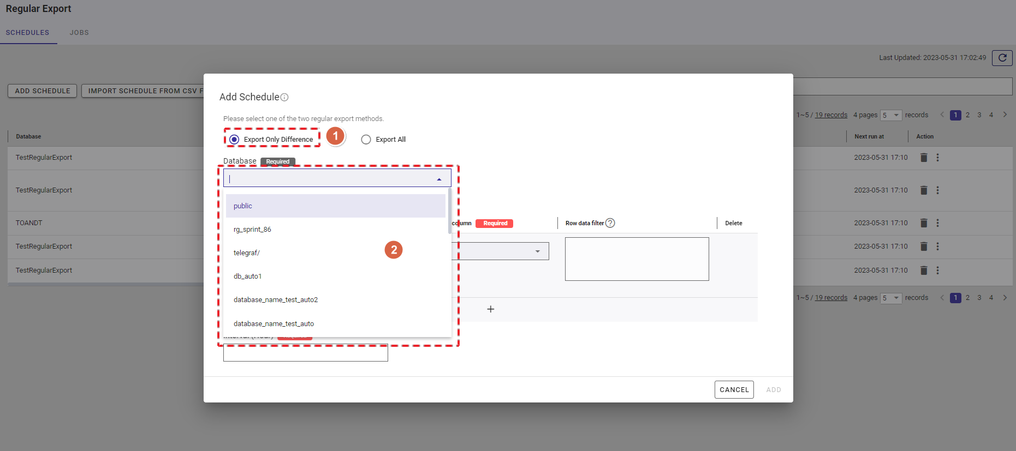This screenshot has height=451, width=1016.
Task: Go to next page using top chevron
Action: (x=1005, y=115)
